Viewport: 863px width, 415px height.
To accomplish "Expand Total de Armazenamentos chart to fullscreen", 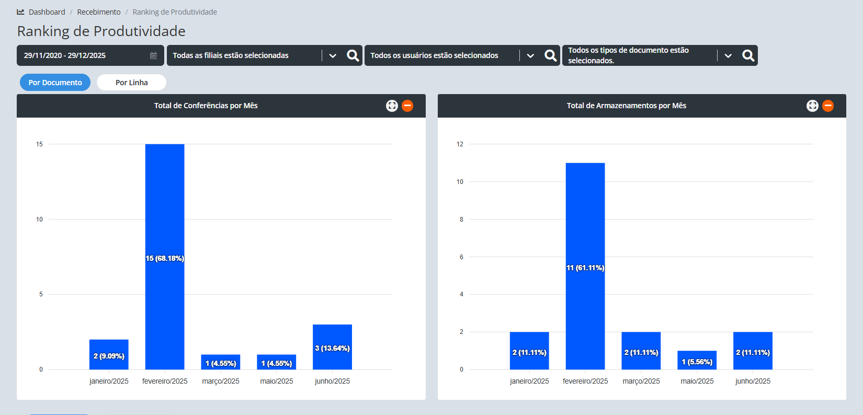I will pos(812,106).
